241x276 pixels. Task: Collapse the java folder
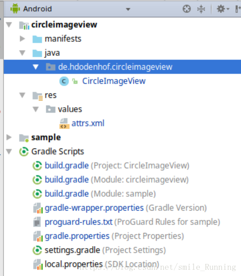coord(22,53)
